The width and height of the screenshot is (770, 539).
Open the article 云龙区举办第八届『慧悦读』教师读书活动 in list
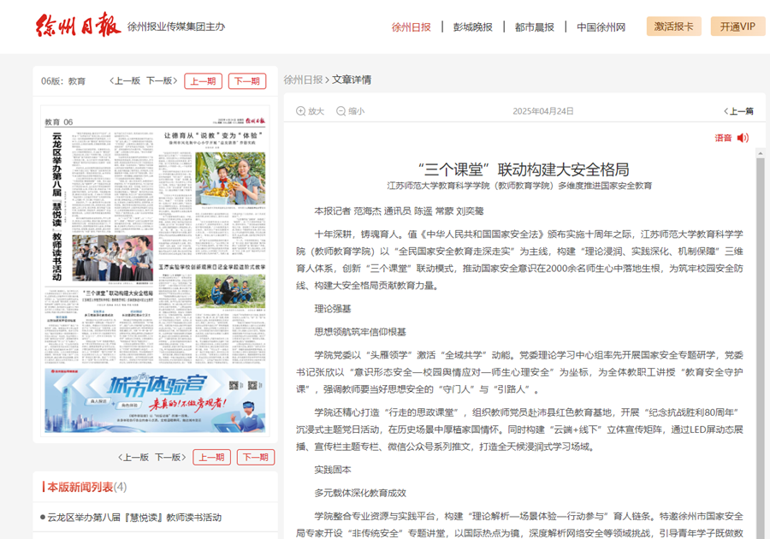pyautogui.click(x=134, y=518)
